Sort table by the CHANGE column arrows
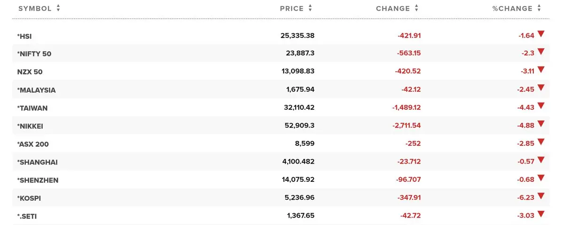Viewport: 564px width, 225px height. click(x=416, y=8)
